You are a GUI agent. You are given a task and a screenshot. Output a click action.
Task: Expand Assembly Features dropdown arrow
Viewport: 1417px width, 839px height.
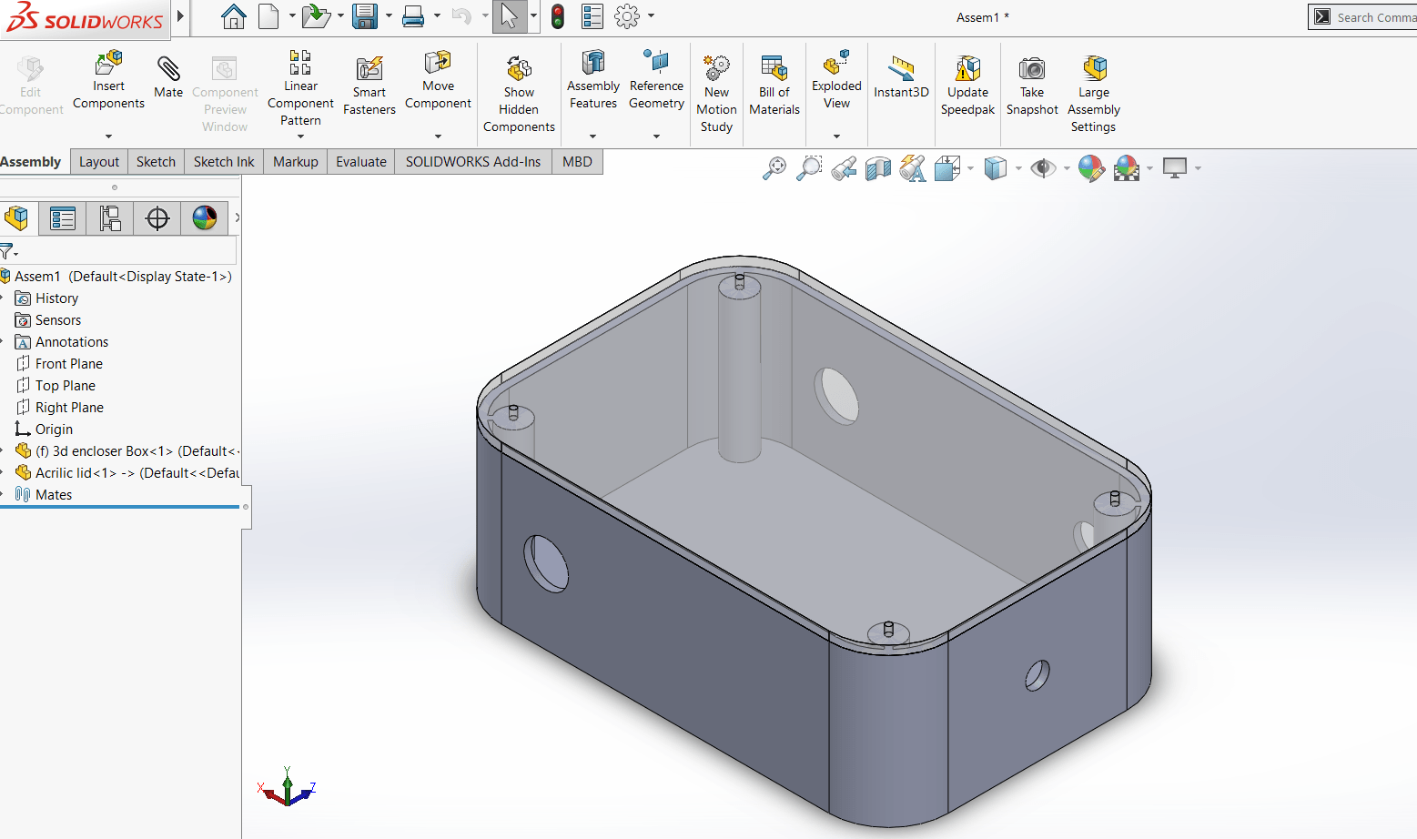[x=592, y=136]
